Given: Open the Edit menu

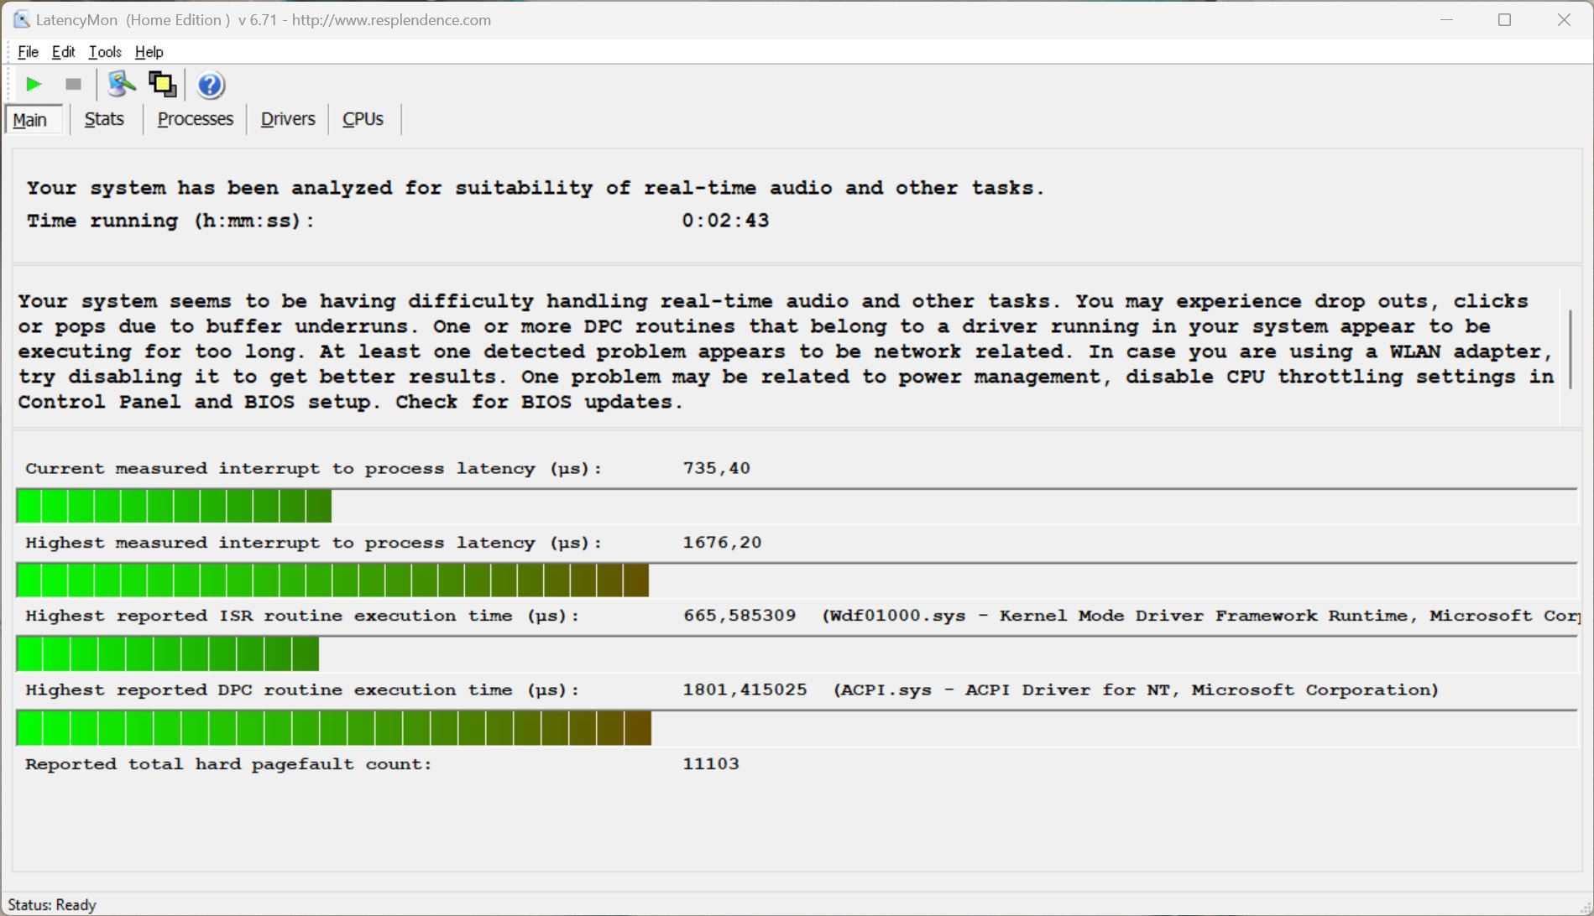Looking at the screenshot, I should (x=63, y=52).
